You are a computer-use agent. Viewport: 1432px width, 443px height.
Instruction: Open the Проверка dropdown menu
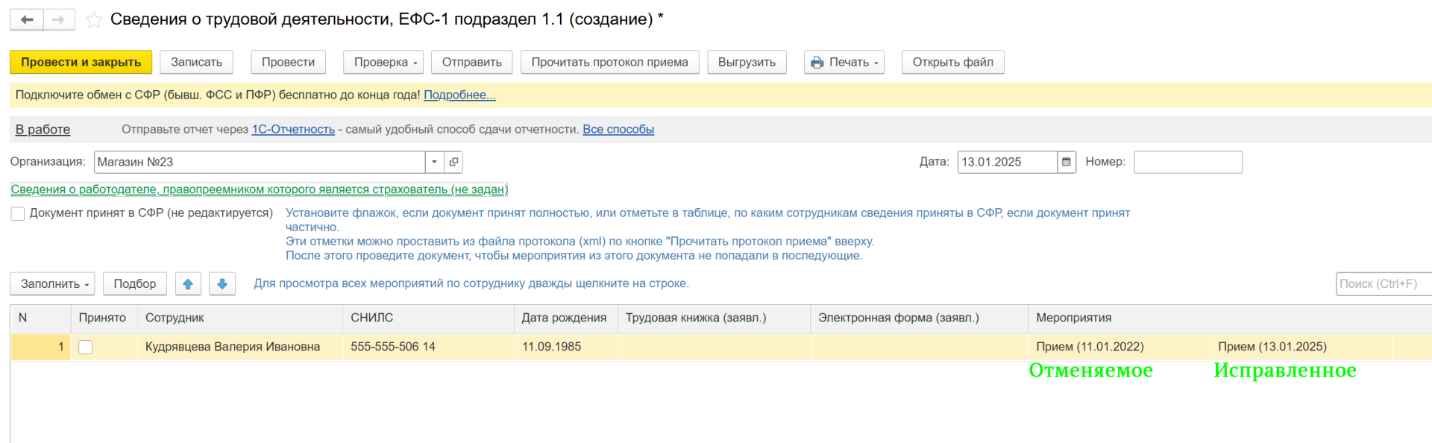(383, 62)
